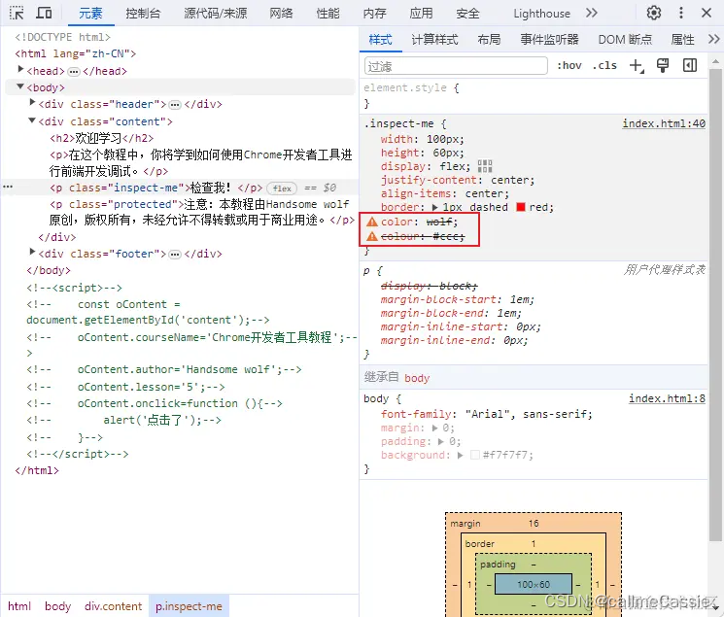The height and width of the screenshot is (617, 724).
Task: Switch to the 控制台 panel tab
Action: tap(143, 14)
